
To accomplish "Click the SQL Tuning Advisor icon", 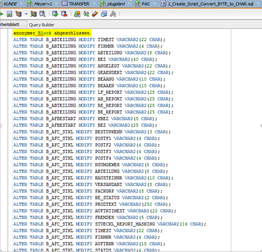I will point(43,14).
